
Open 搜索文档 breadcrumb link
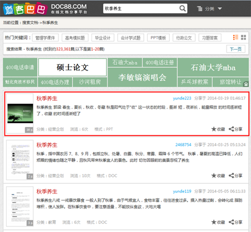(x=32, y=23)
